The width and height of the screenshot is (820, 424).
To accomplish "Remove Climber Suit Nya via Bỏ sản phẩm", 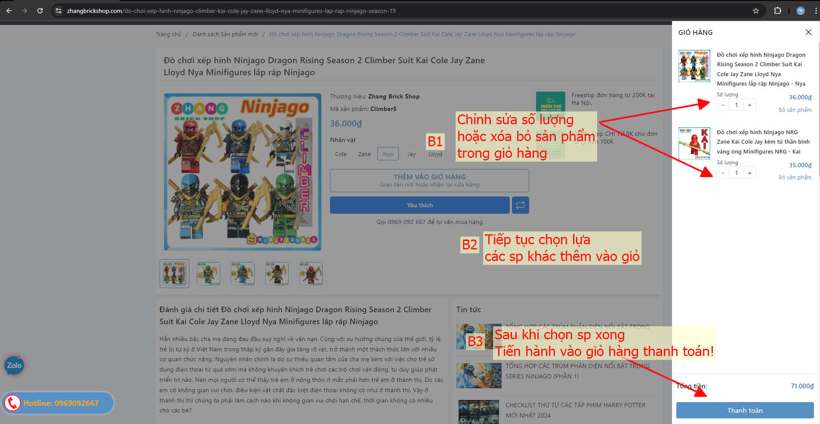I will [795, 110].
